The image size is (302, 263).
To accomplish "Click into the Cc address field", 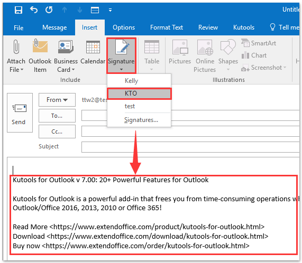I will 190,131.
